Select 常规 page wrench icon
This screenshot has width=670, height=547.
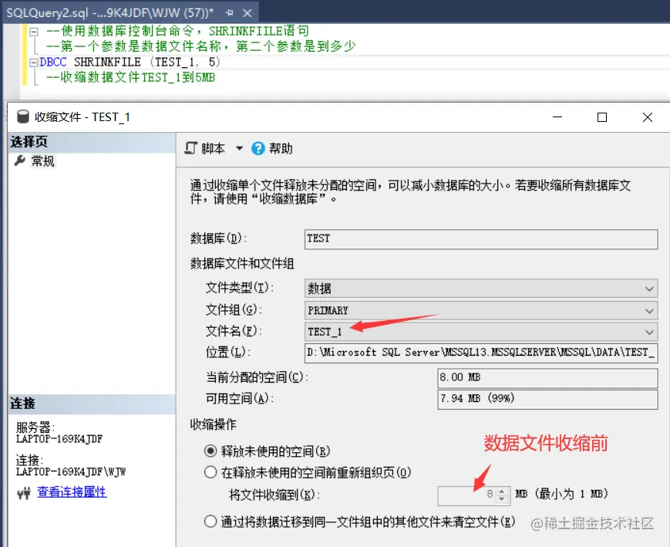(19, 160)
